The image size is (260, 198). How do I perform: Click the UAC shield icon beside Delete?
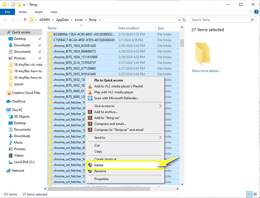click(90, 165)
